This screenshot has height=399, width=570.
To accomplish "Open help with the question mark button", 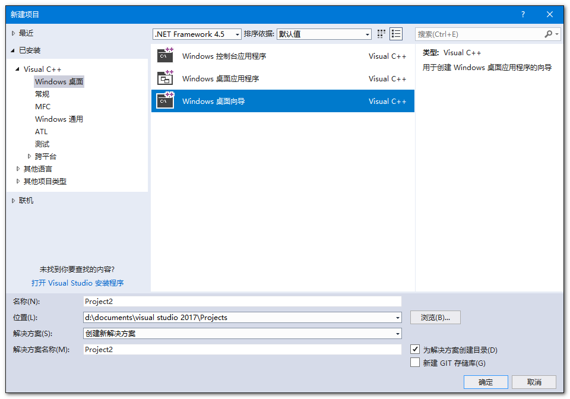I will (522, 14).
